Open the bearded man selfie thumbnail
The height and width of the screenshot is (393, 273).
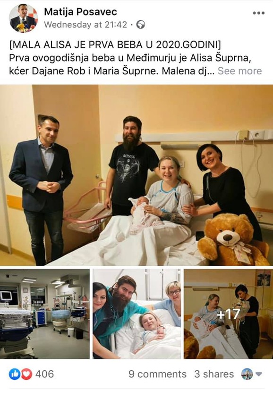[137, 314]
